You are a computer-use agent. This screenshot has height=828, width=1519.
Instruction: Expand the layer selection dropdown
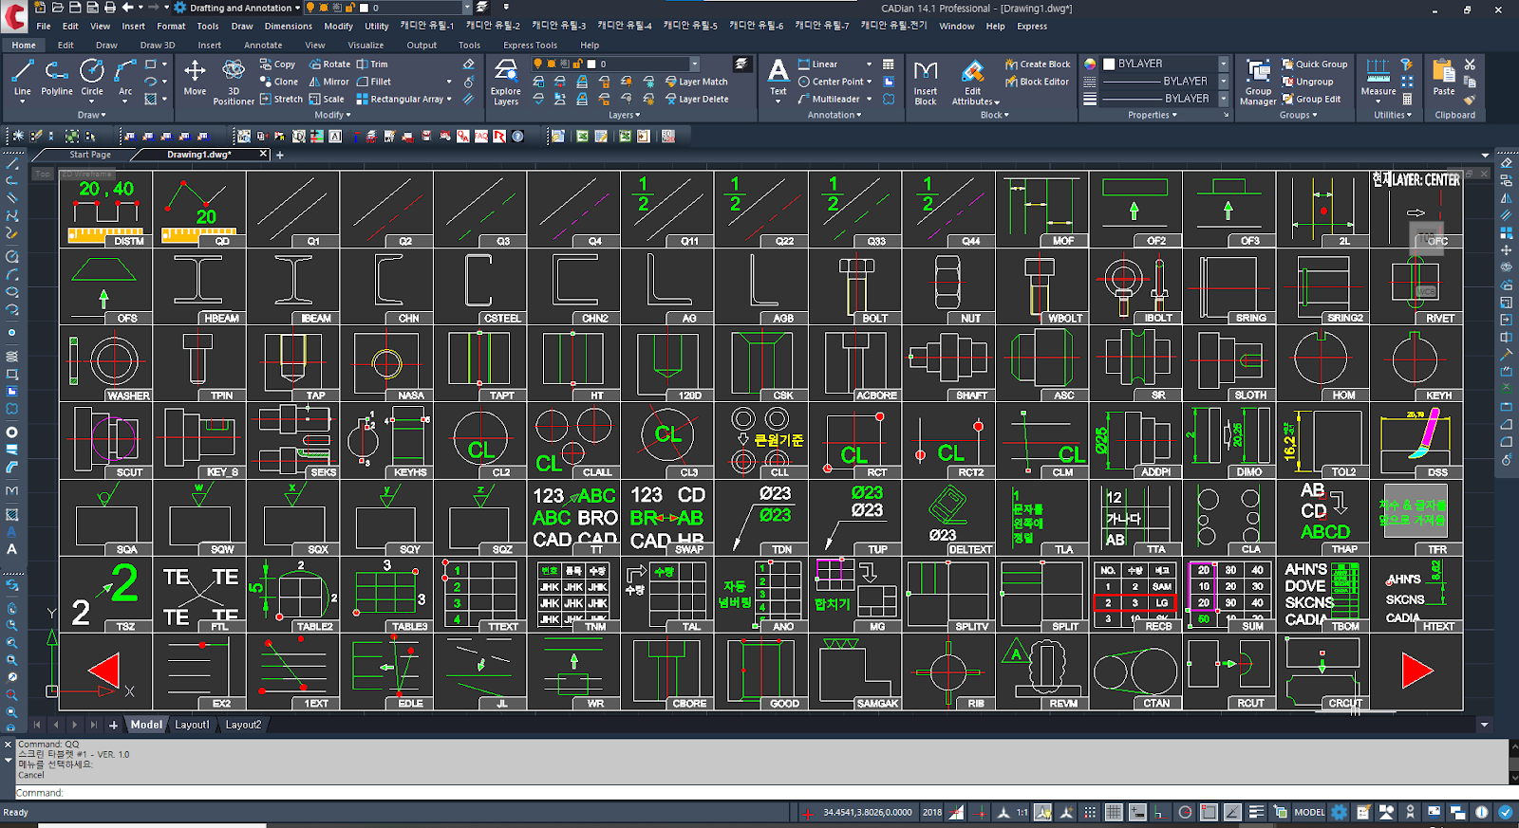[694, 64]
